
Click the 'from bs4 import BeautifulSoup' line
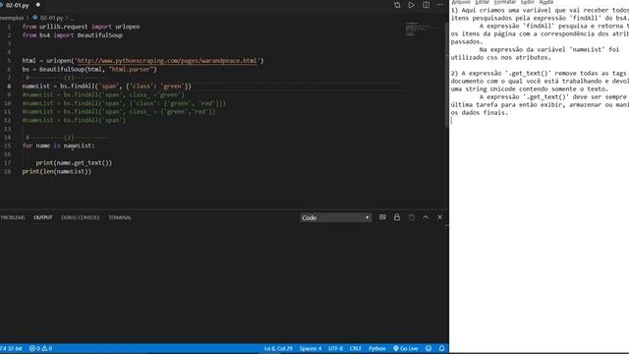pyautogui.click(x=72, y=35)
